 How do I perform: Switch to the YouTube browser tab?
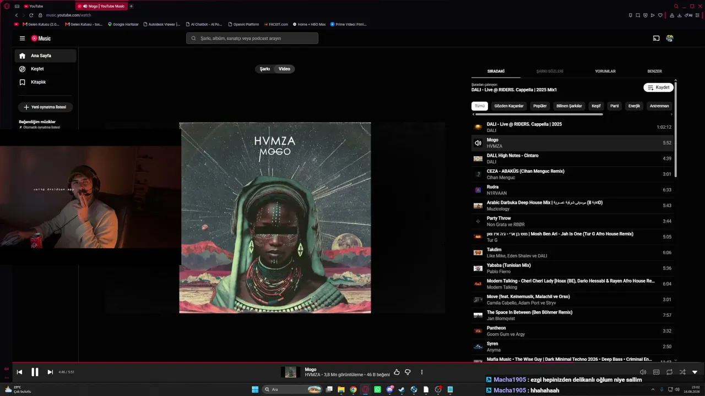point(48,6)
